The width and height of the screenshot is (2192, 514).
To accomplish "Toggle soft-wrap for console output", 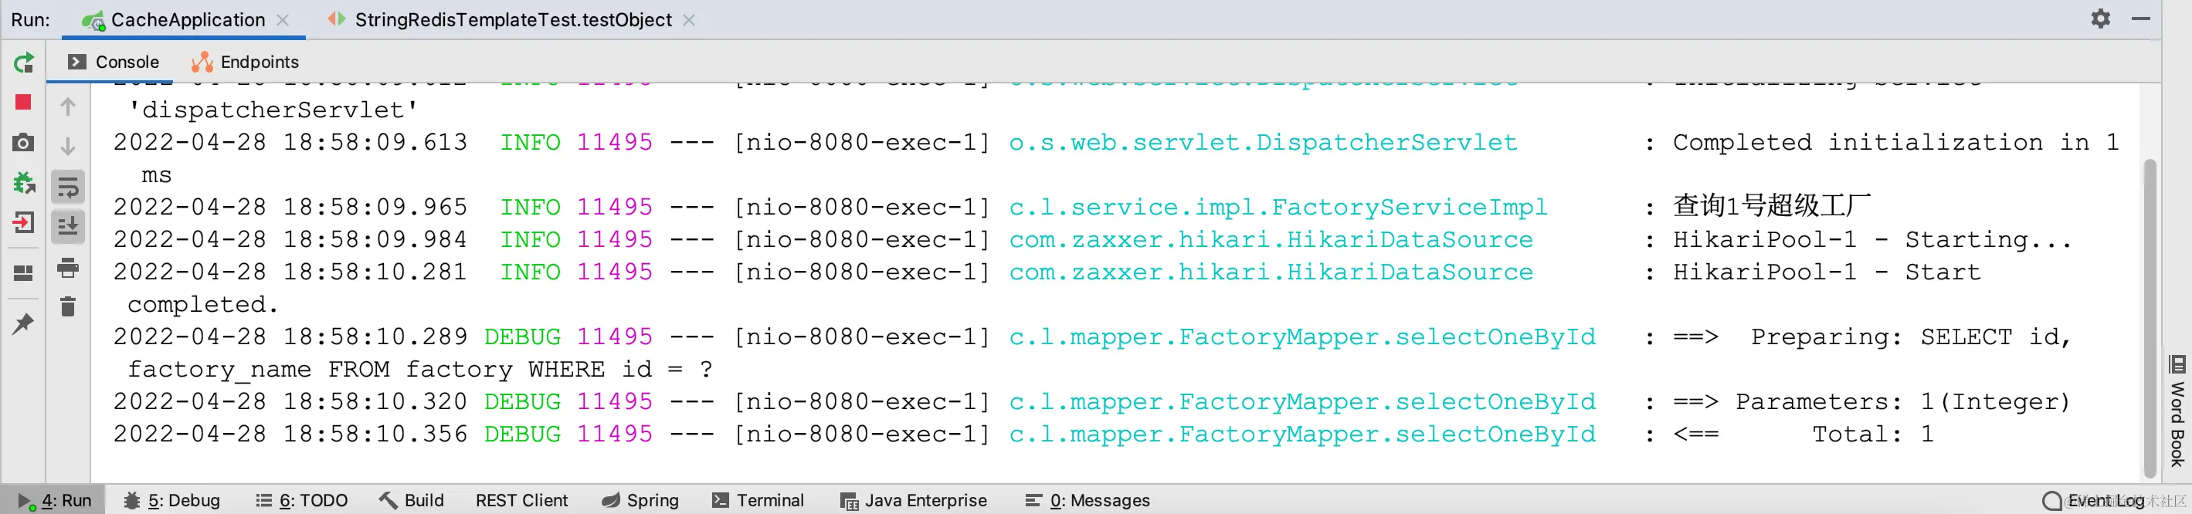I will point(68,187).
